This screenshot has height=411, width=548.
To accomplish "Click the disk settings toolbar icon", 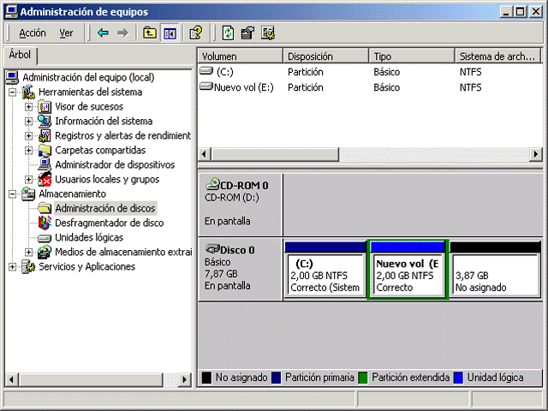I will point(268,33).
